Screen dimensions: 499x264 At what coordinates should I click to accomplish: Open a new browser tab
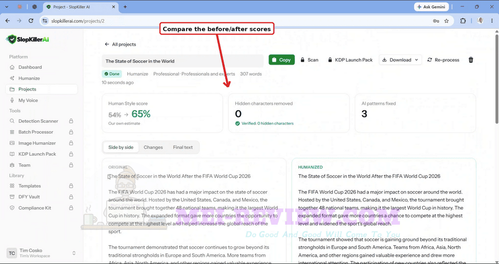(x=125, y=7)
